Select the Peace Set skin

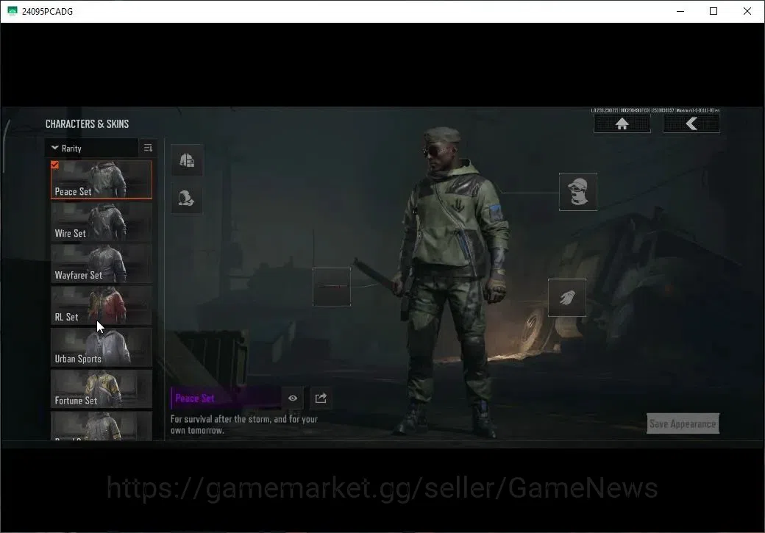tap(102, 179)
